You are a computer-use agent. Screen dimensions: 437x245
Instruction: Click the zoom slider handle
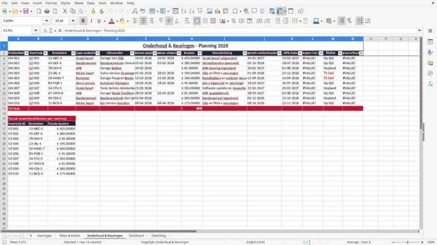coord(408,242)
